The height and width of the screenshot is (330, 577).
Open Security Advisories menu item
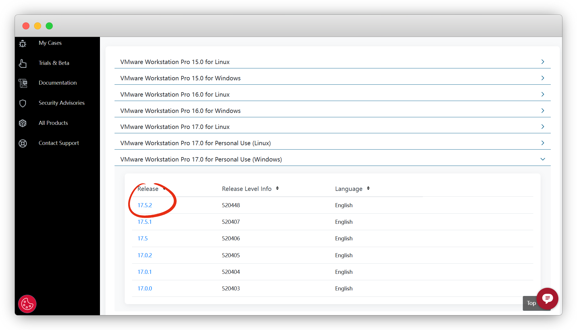[62, 103]
